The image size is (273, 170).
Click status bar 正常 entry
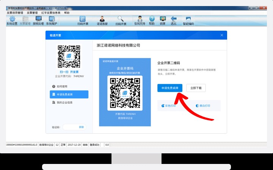(63, 145)
